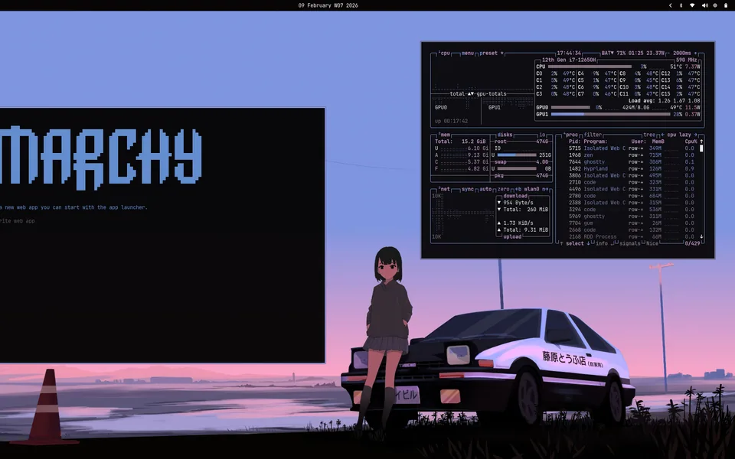Select next network interface with 'n' arrow
The image size is (735, 459).
pyautogui.click(x=545, y=189)
